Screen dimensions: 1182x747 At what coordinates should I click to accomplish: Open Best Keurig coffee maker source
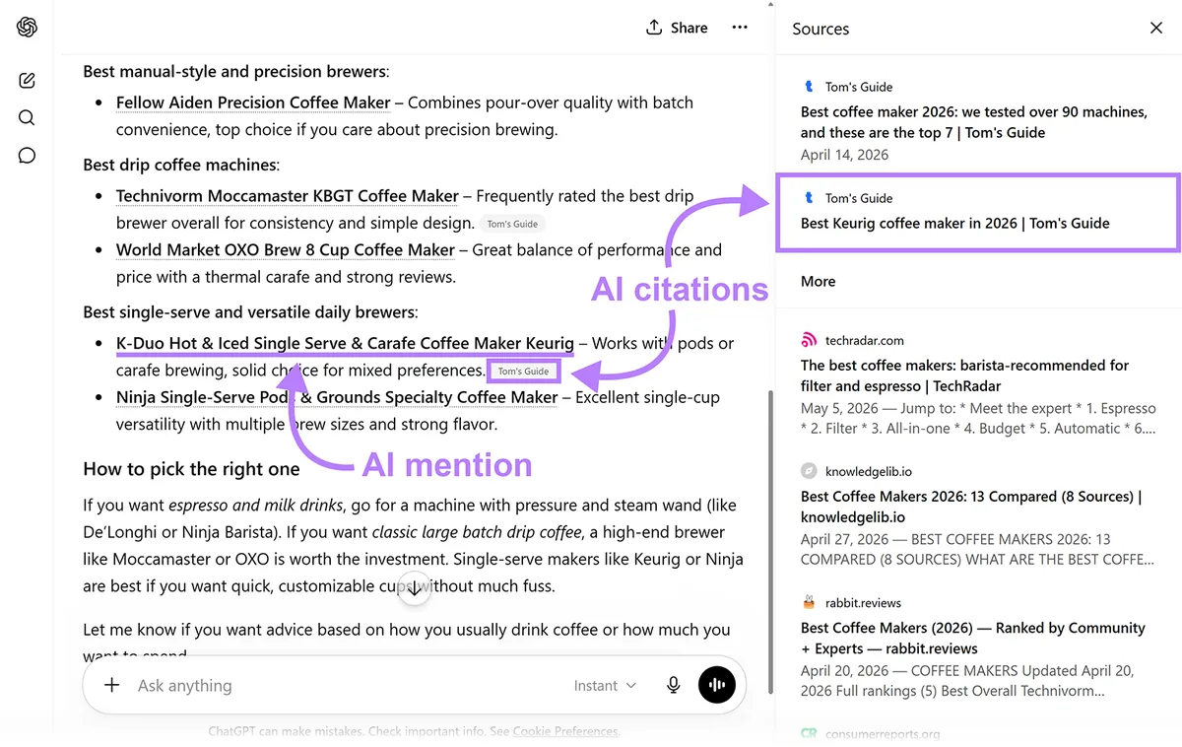tap(977, 211)
